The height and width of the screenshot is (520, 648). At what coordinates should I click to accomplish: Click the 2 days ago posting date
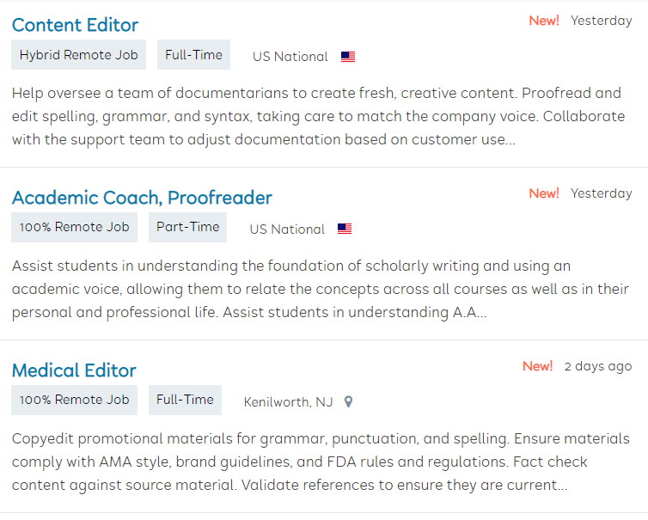point(598,366)
